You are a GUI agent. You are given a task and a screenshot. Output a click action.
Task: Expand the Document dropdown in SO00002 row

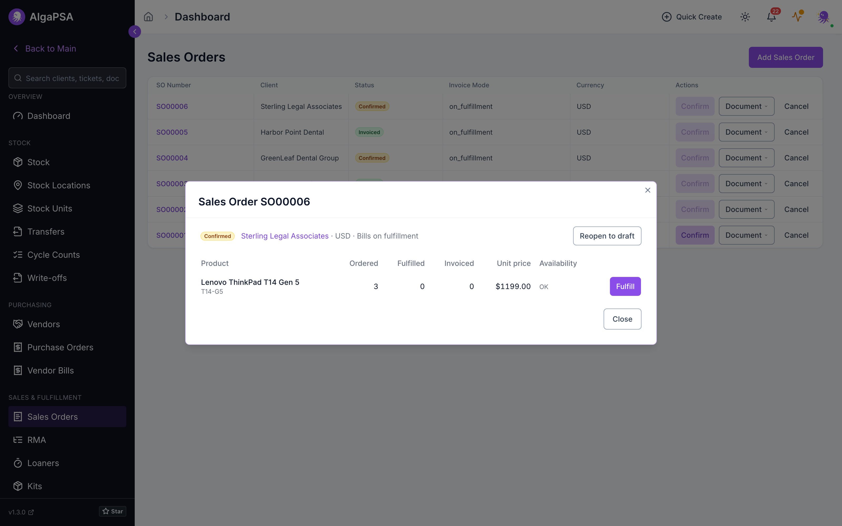(x=746, y=209)
